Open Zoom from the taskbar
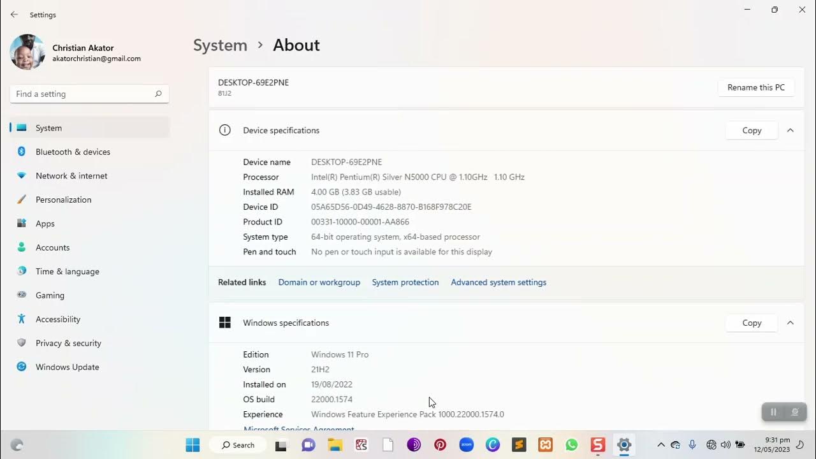This screenshot has height=459, width=816. pos(466,445)
